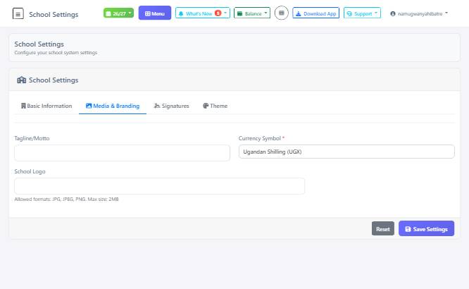469x289 pixels.
Task: Click the 'Configure your school system settings' text
Action: (x=56, y=53)
